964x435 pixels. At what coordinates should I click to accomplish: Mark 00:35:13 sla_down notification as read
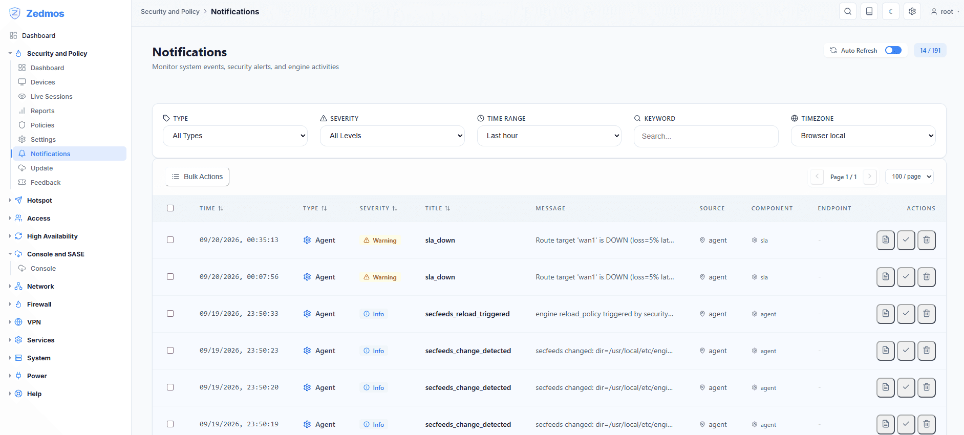tap(906, 240)
